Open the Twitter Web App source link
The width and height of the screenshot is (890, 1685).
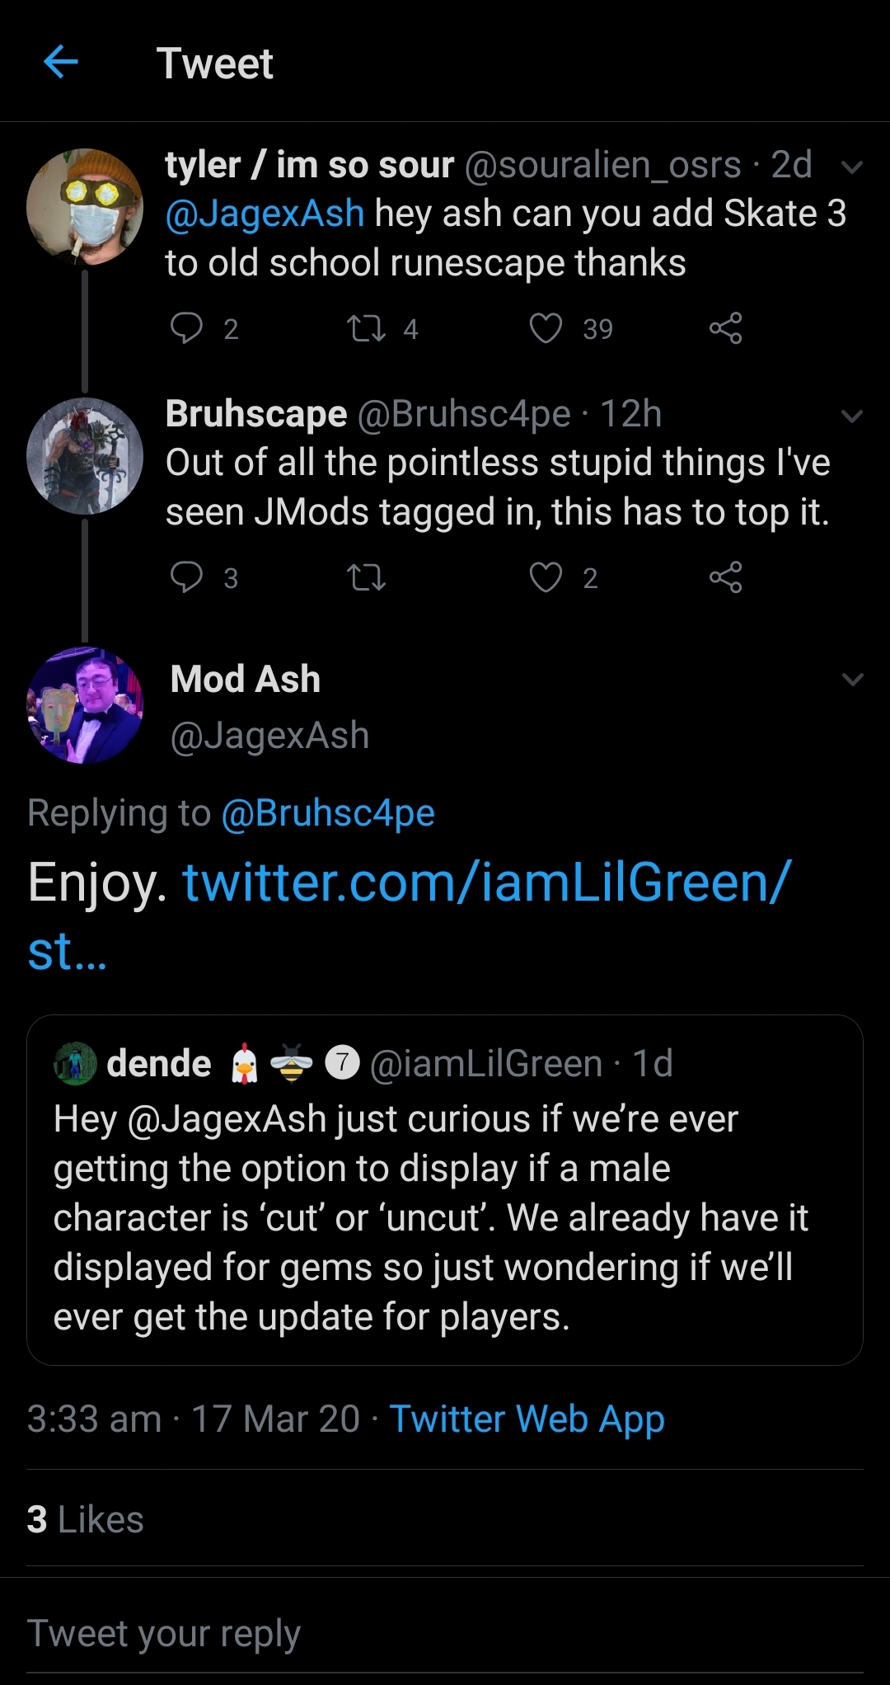pos(527,1419)
